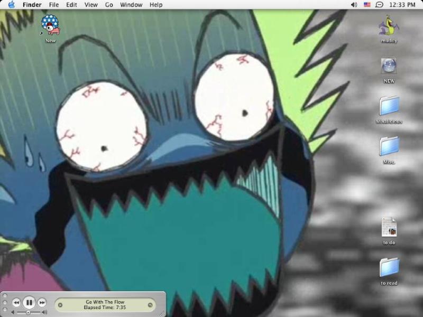The image size is (423, 317).
Task: Open the Window menu
Action: point(131,5)
